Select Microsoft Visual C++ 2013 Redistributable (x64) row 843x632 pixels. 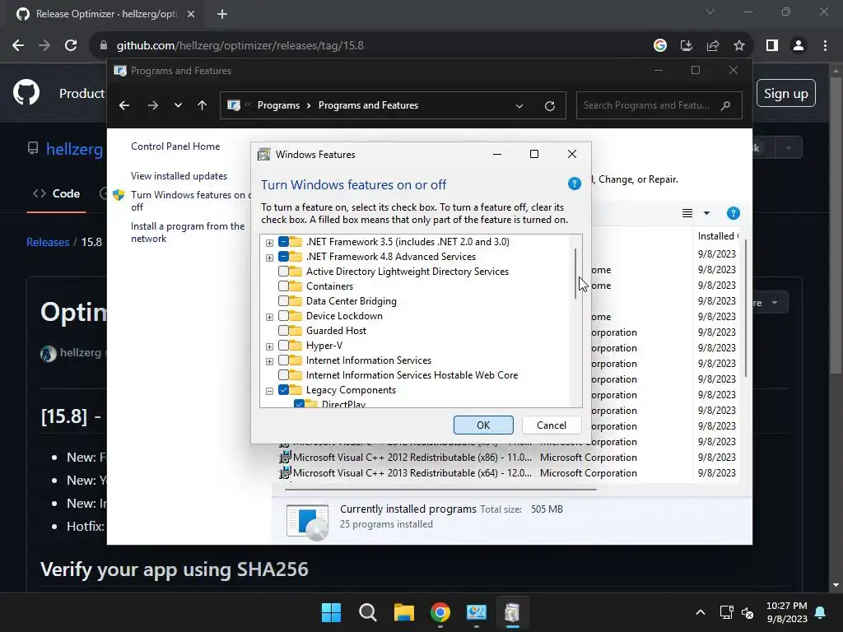508,473
